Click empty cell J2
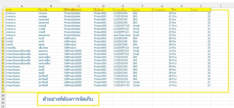 (221, 13)
